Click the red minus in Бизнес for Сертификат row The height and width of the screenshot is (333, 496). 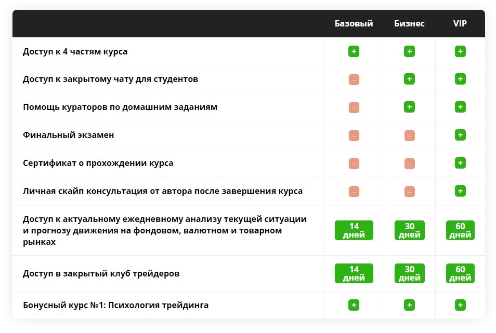[x=409, y=163]
